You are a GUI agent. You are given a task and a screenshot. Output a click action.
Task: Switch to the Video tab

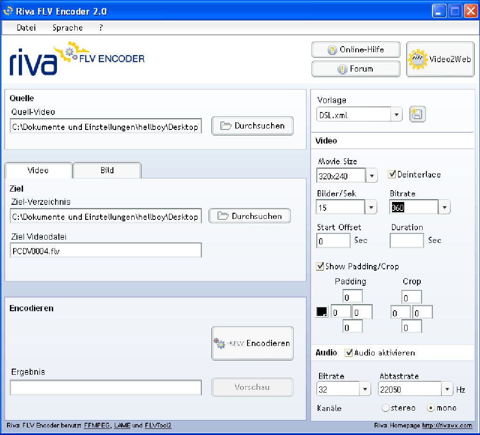click(38, 170)
